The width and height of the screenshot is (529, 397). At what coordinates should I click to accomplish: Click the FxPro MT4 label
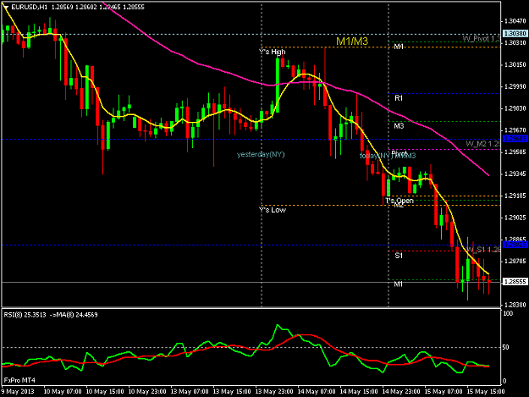coord(19,380)
